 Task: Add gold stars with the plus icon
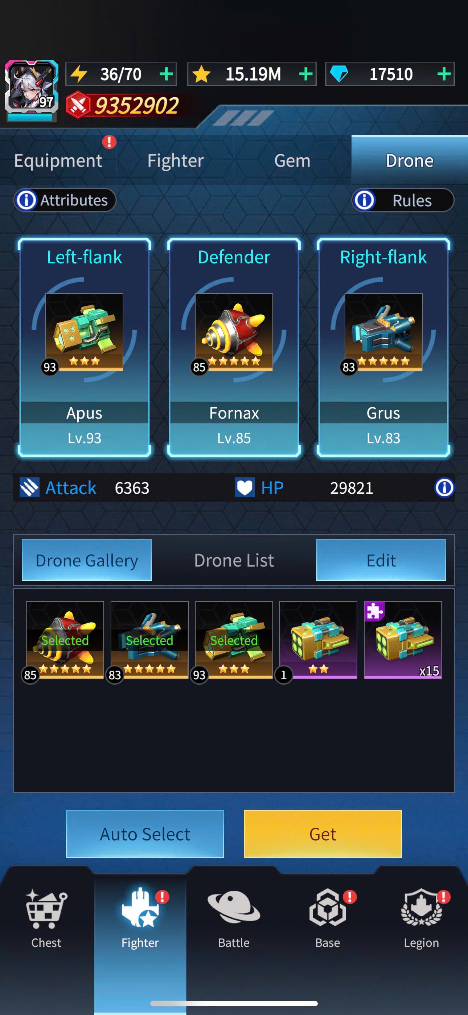pos(306,74)
